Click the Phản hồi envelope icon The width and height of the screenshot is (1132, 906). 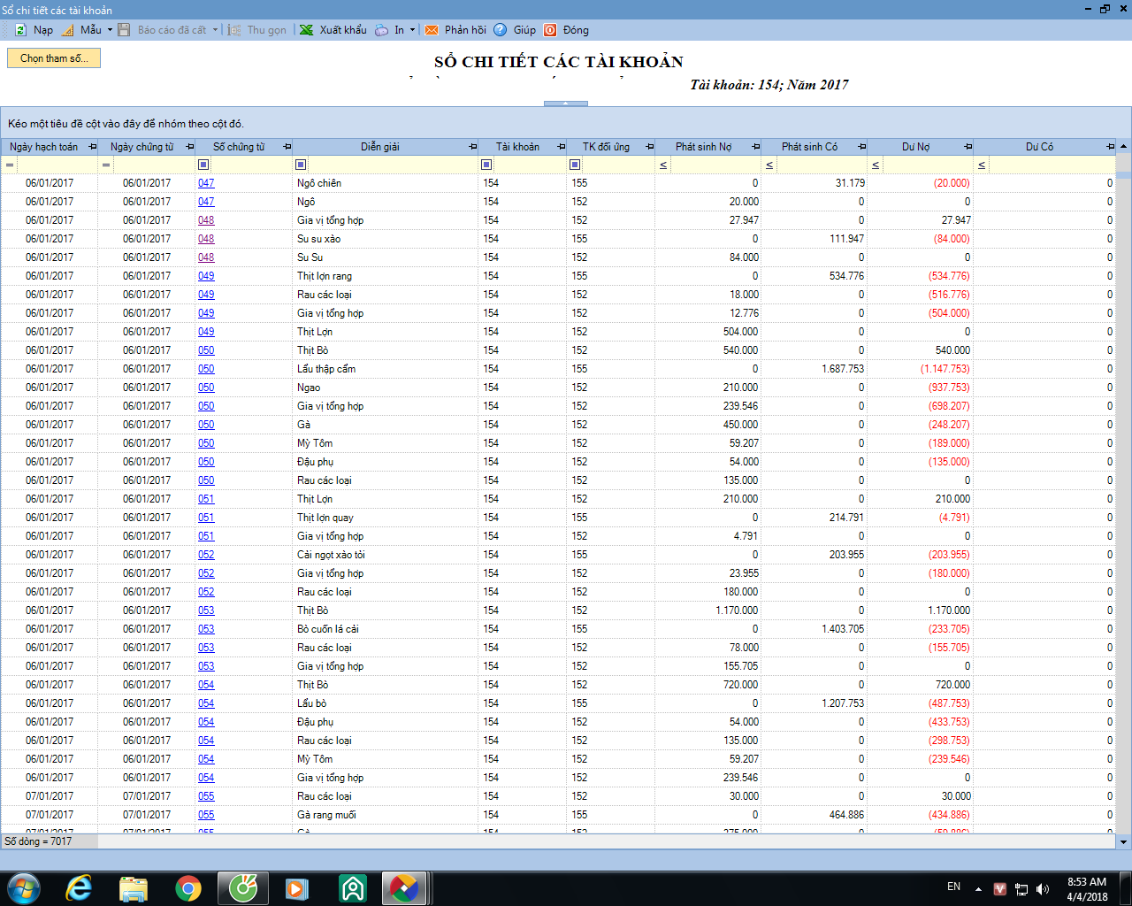(432, 30)
